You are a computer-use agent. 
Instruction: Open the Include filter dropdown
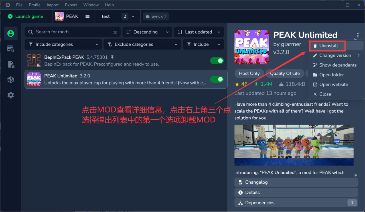point(203,44)
